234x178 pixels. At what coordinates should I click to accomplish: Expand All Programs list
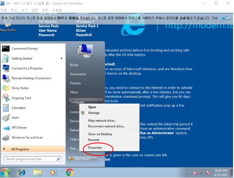point(33,149)
